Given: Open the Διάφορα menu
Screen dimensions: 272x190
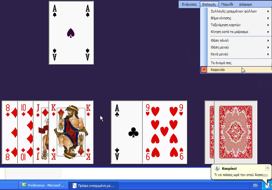Looking at the screenshot, I should (245, 4).
